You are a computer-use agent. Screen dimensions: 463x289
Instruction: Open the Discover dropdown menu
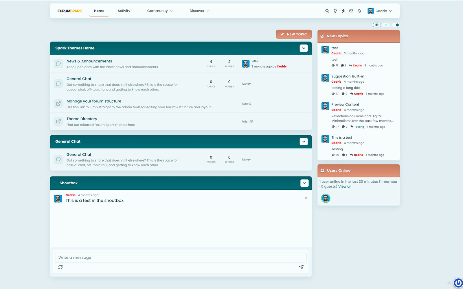point(199,11)
